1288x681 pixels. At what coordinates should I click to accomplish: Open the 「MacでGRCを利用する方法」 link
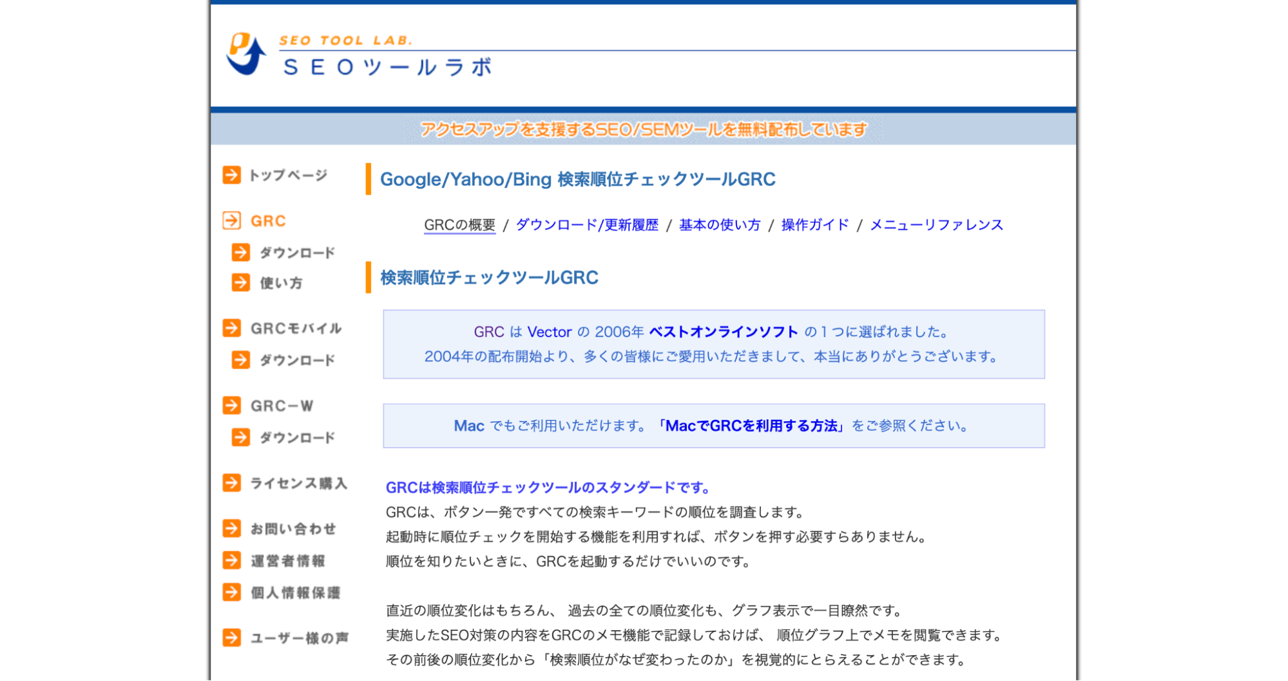[x=751, y=426]
